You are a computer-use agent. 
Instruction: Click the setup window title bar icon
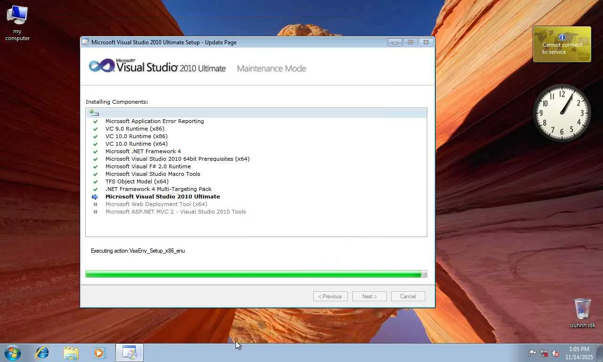pos(85,42)
